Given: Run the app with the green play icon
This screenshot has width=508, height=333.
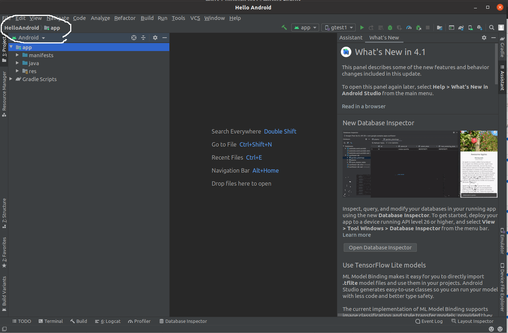Looking at the screenshot, I should pos(362,28).
